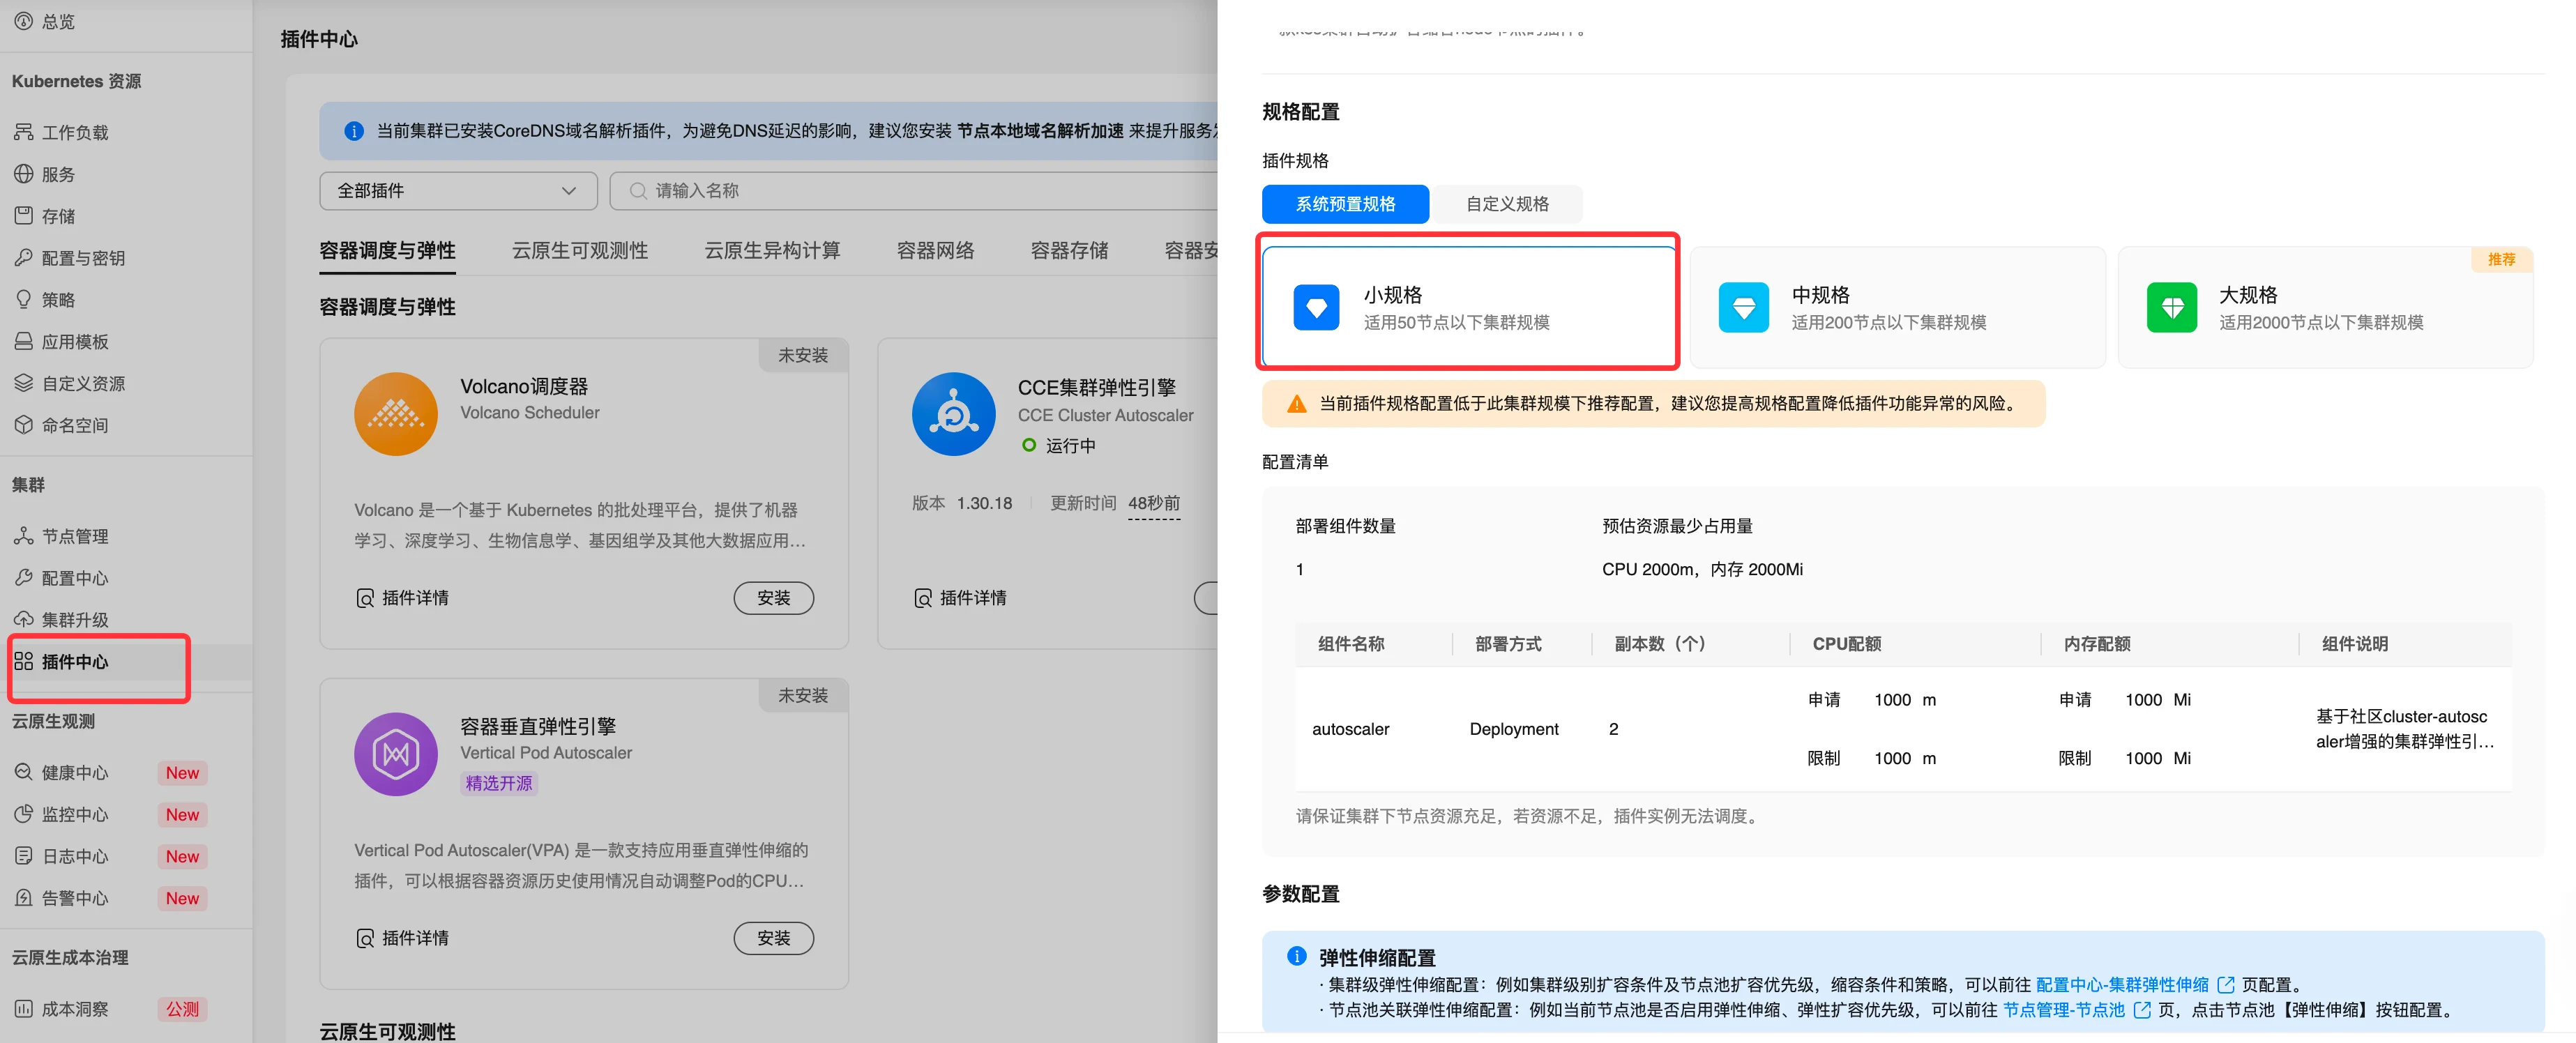
Task: Click the CCE Cluster Autoscaler blue logo
Action: (953, 414)
